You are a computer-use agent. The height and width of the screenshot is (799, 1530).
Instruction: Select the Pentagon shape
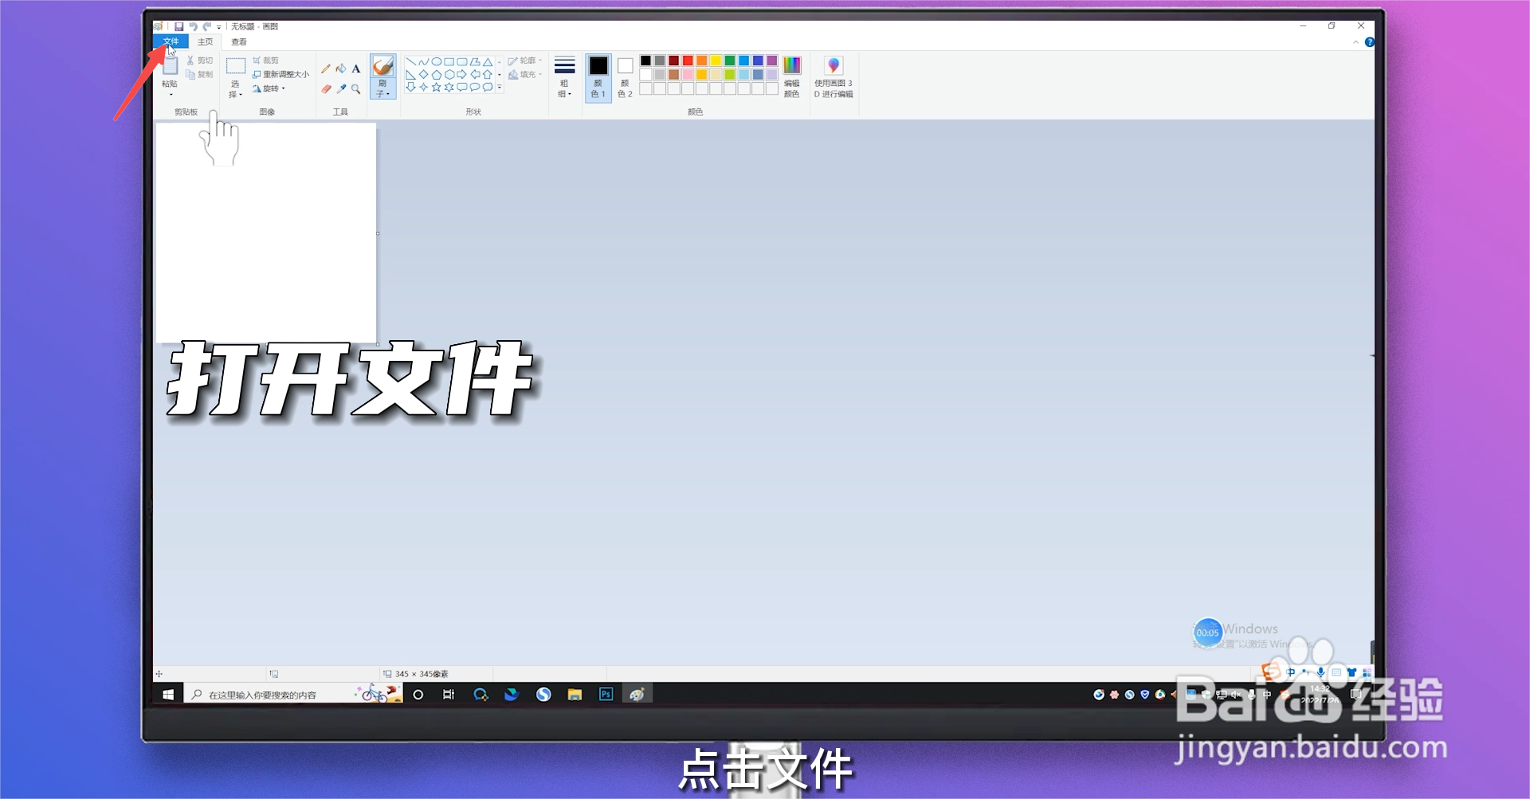pos(436,75)
